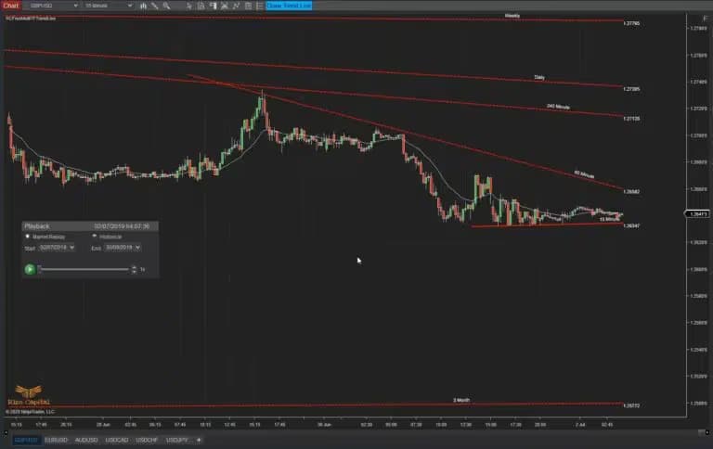This screenshot has height=449, width=713.
Task: Select the Market Replay radio option
Action: pyautogui.click(x=27, y=237)
